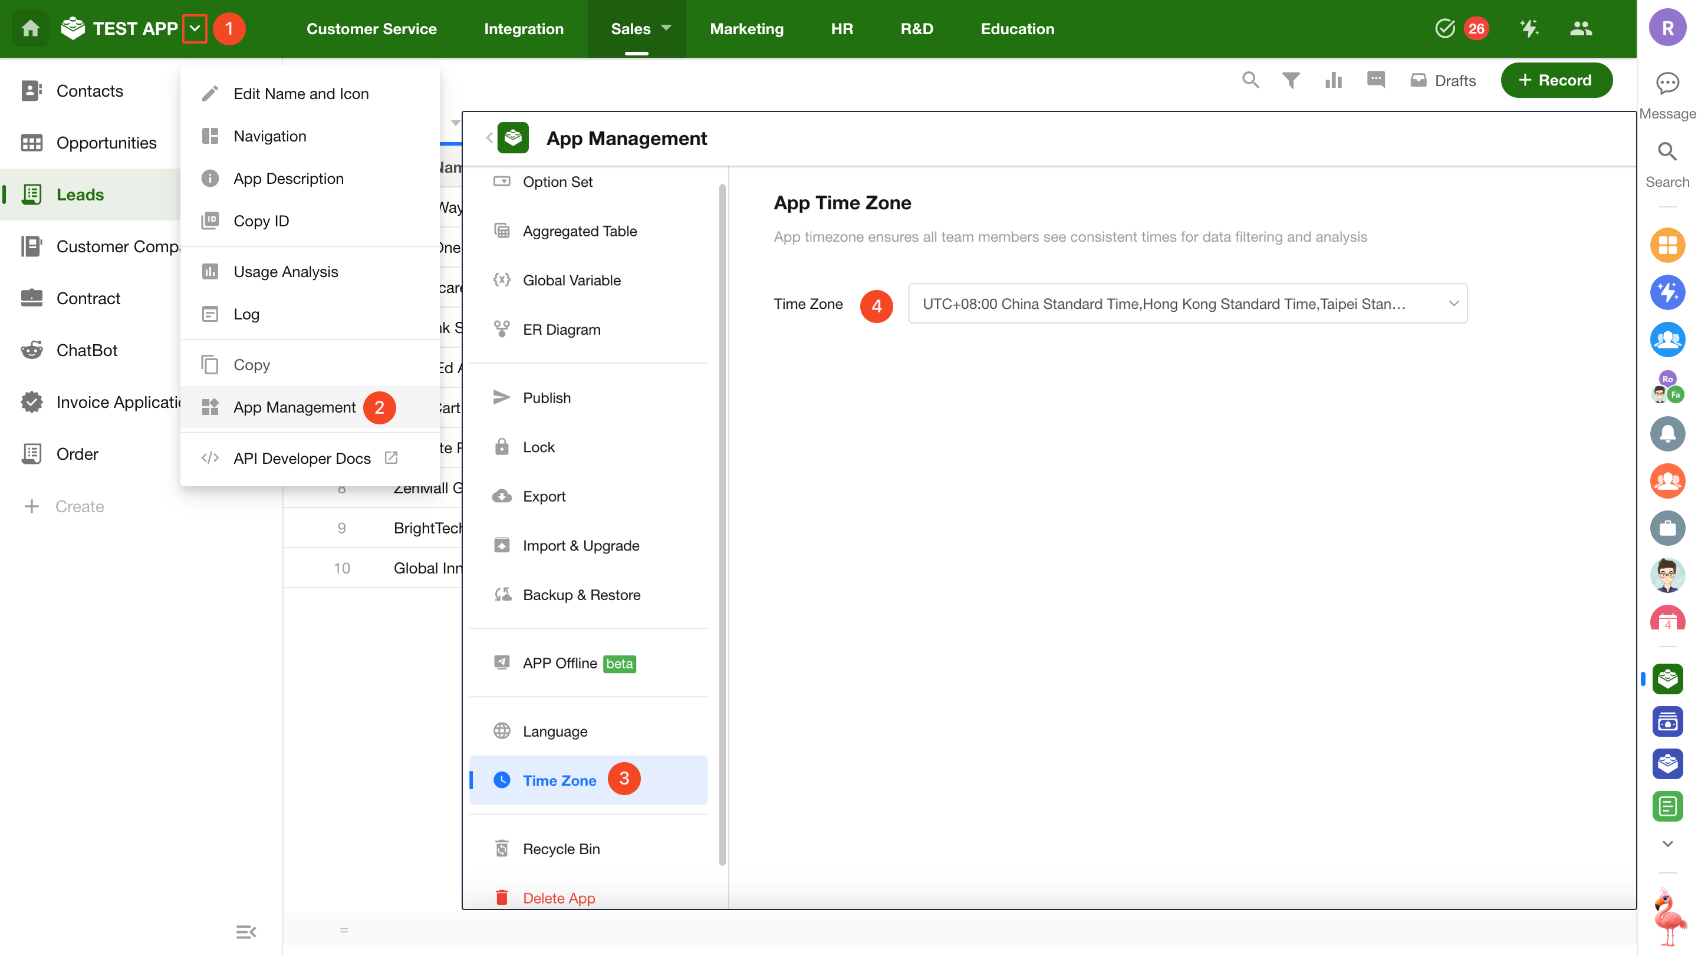Viewport: 1698px width, 956px height.
Task: Expand the Sales tab dropdown arrow
Action: click(666, 28)
